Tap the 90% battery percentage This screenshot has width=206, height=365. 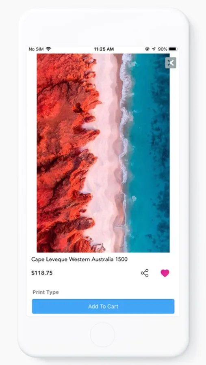point(163,49)
